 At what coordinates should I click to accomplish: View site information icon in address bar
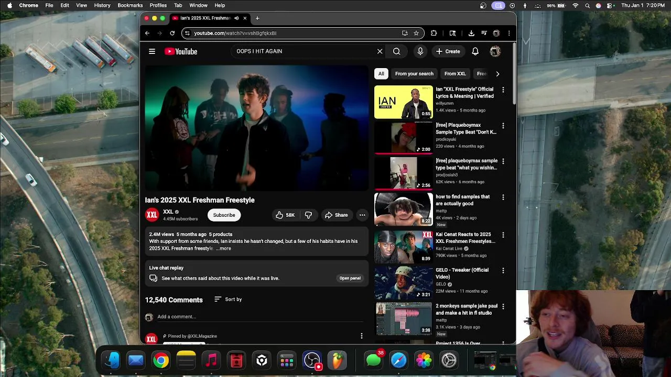click(x=187, y=33)
